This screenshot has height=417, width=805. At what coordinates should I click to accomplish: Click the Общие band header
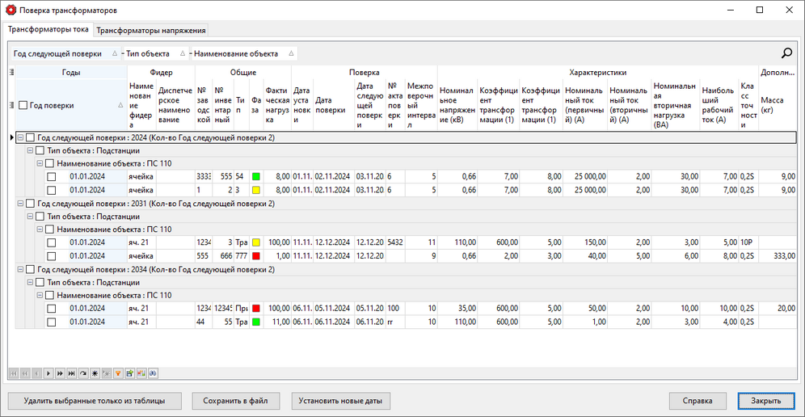coord(243,73)
